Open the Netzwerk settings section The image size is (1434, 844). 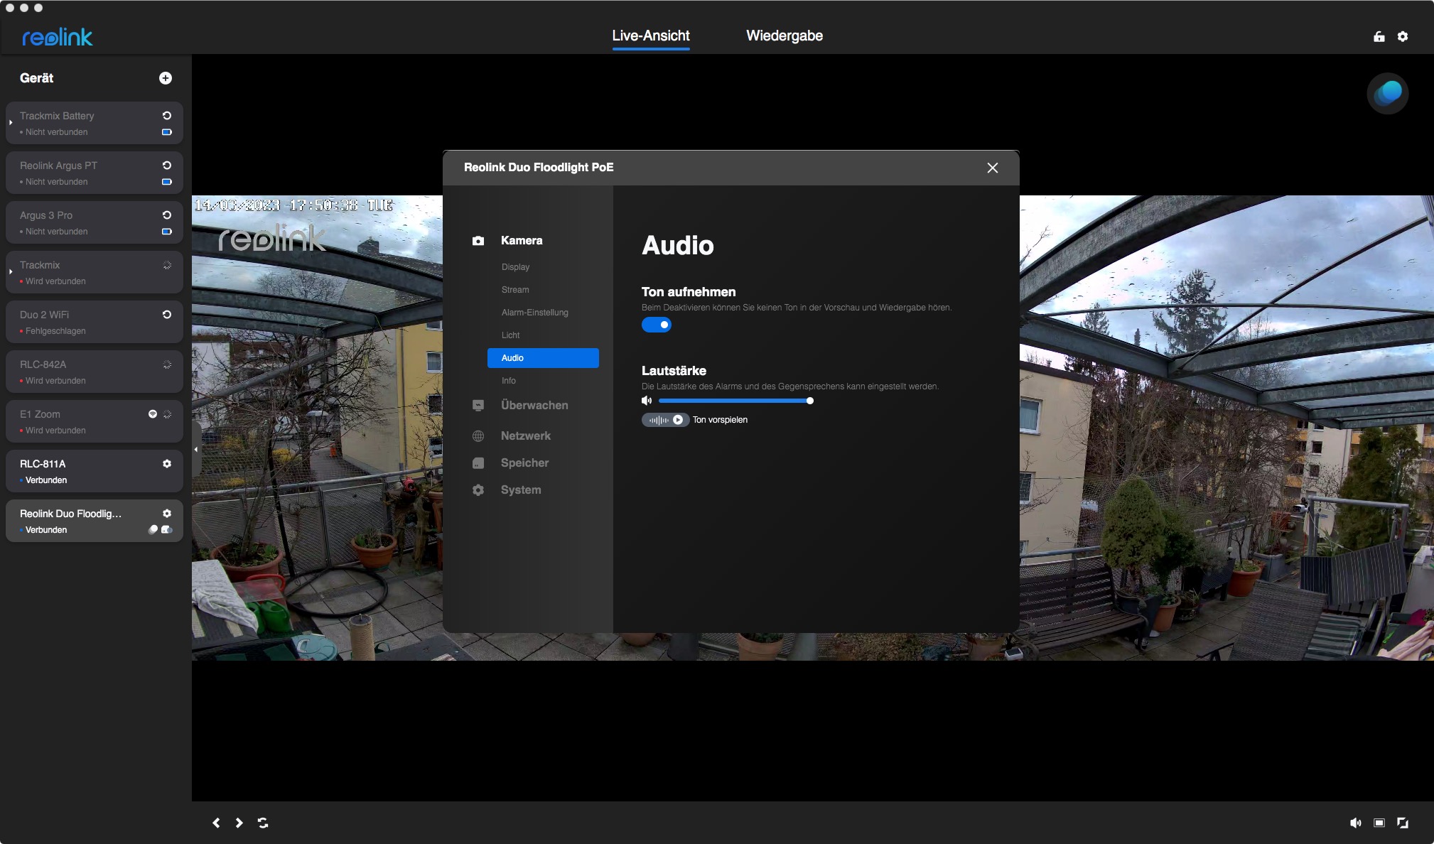click(525, 435)
